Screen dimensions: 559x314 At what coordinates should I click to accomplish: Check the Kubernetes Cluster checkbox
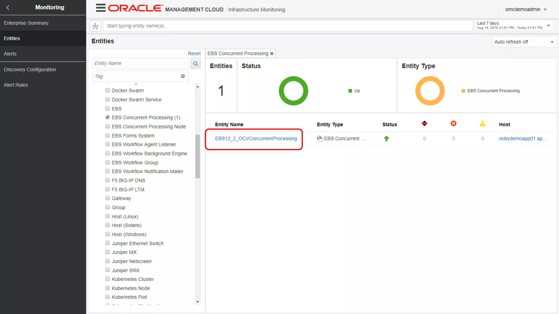[108, 279]
